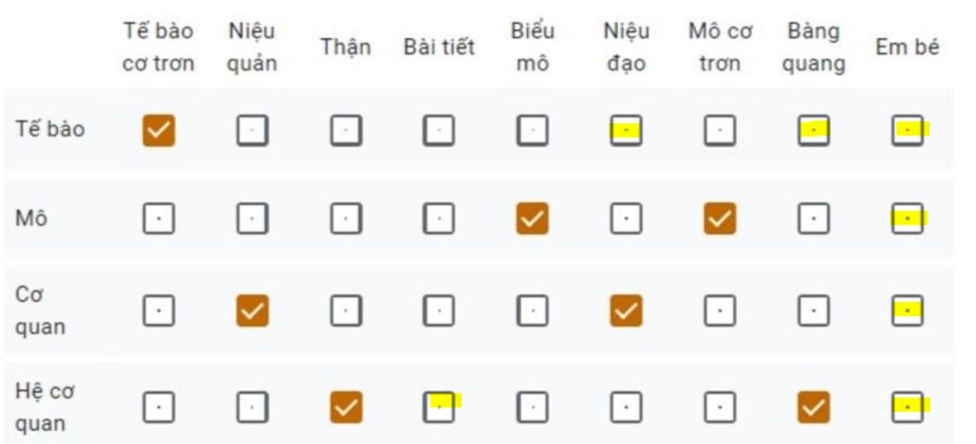Uncheck Cơ quan row under Niệu quản

click(252, 311)
